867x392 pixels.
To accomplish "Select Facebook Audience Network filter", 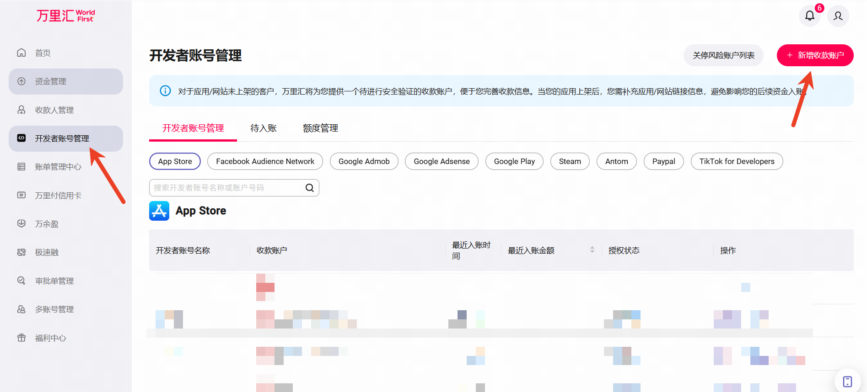I will [x=265, y=161].
